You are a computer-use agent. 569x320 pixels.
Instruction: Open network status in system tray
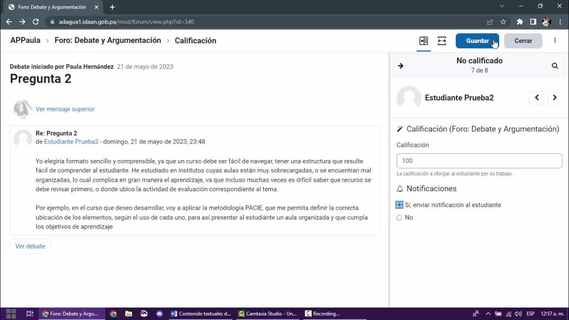point(509,313)
